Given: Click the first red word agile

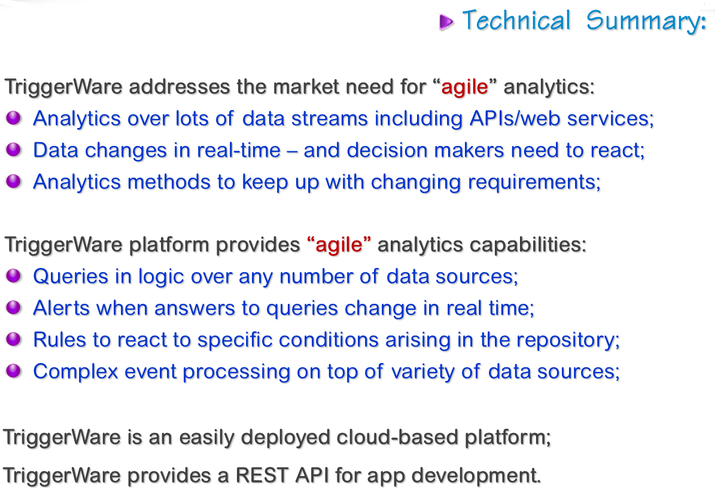Looking at the screenshot, I should [x=465, y=87].
